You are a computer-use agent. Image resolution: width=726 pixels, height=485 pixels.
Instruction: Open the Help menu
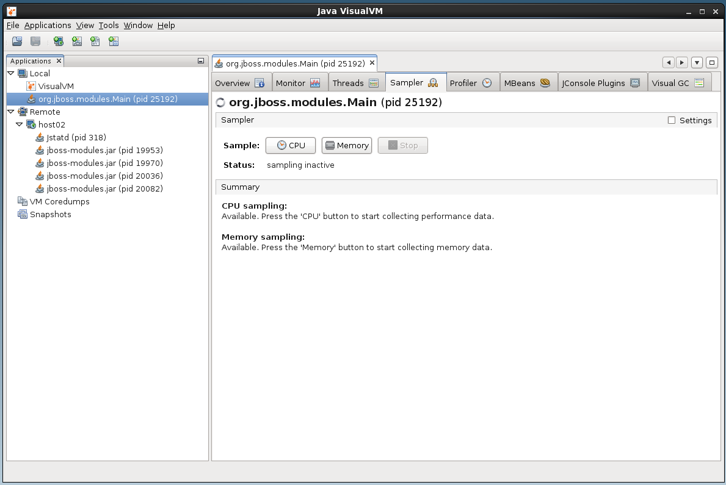tap(166, 26)
